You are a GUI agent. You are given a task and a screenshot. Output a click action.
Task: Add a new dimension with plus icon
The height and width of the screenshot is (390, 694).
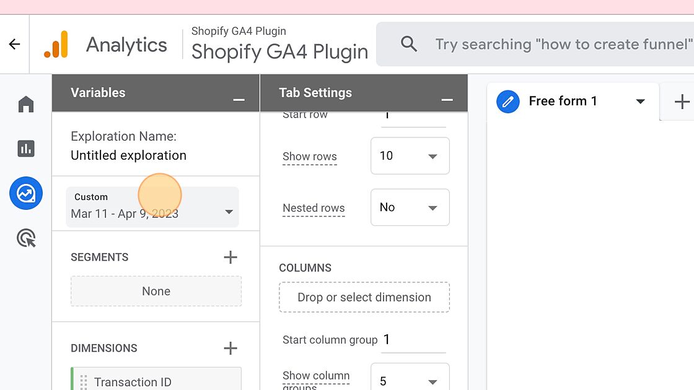click(x=230, y=348)
